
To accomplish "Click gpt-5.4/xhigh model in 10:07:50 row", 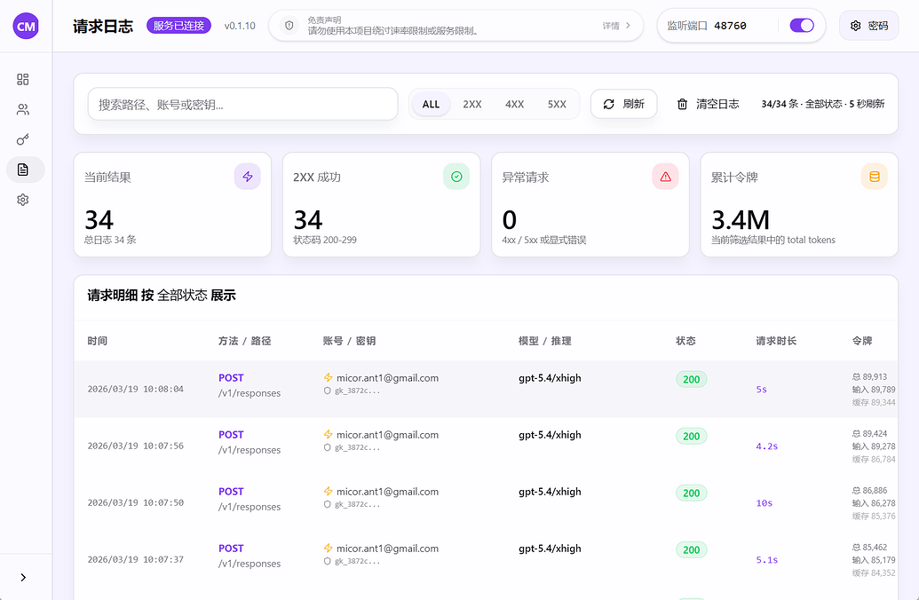I will click(550, 492).
